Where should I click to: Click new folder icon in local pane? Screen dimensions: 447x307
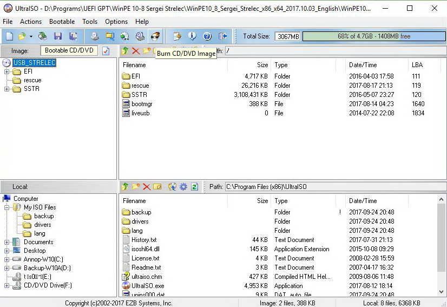[136, 187]
